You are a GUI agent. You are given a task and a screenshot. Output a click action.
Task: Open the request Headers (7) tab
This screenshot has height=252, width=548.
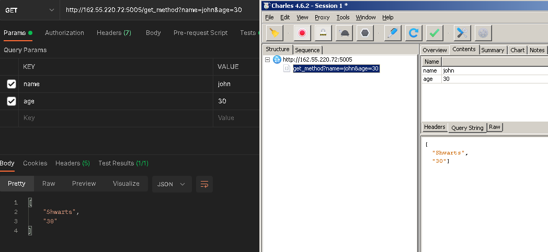pyautogui.click(x=114, y=33)
